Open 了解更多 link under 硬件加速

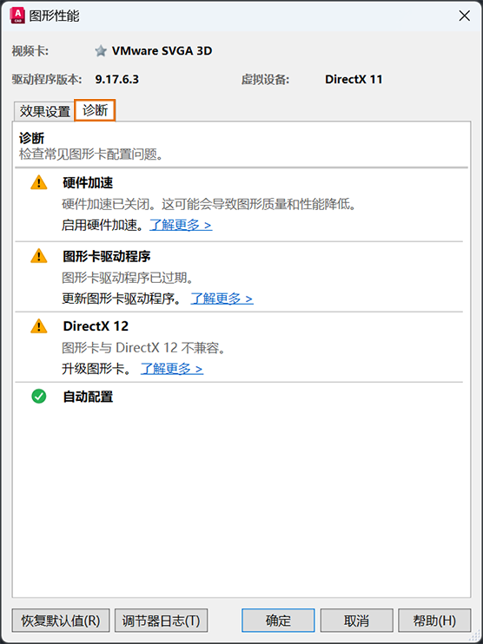coord(181,225)
